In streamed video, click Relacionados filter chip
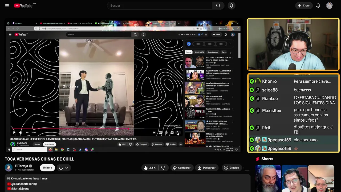Image resolution: width=341 pixels, height=192 pixels. [213, 52]
